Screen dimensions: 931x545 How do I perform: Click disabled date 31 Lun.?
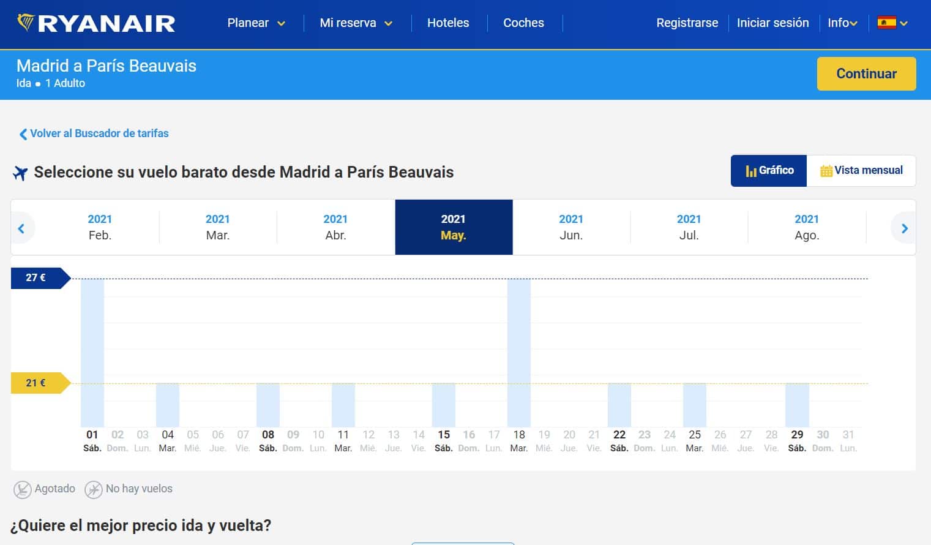[x=848, y=441]
